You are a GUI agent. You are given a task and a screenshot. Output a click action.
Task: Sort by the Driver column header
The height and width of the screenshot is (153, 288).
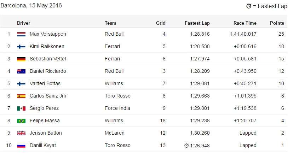(x=23, y=23)
